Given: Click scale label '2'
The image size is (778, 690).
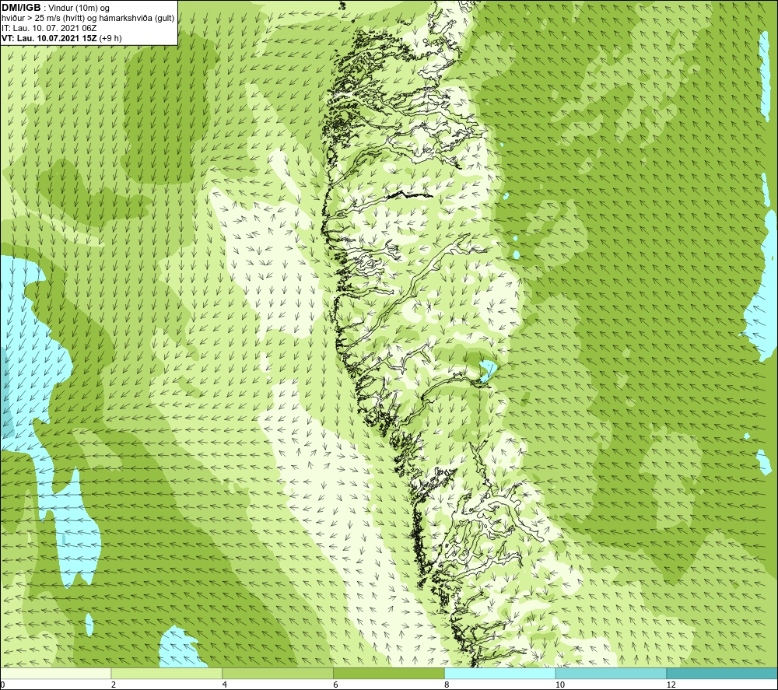Looking at the screenshot, I should 114,685.
